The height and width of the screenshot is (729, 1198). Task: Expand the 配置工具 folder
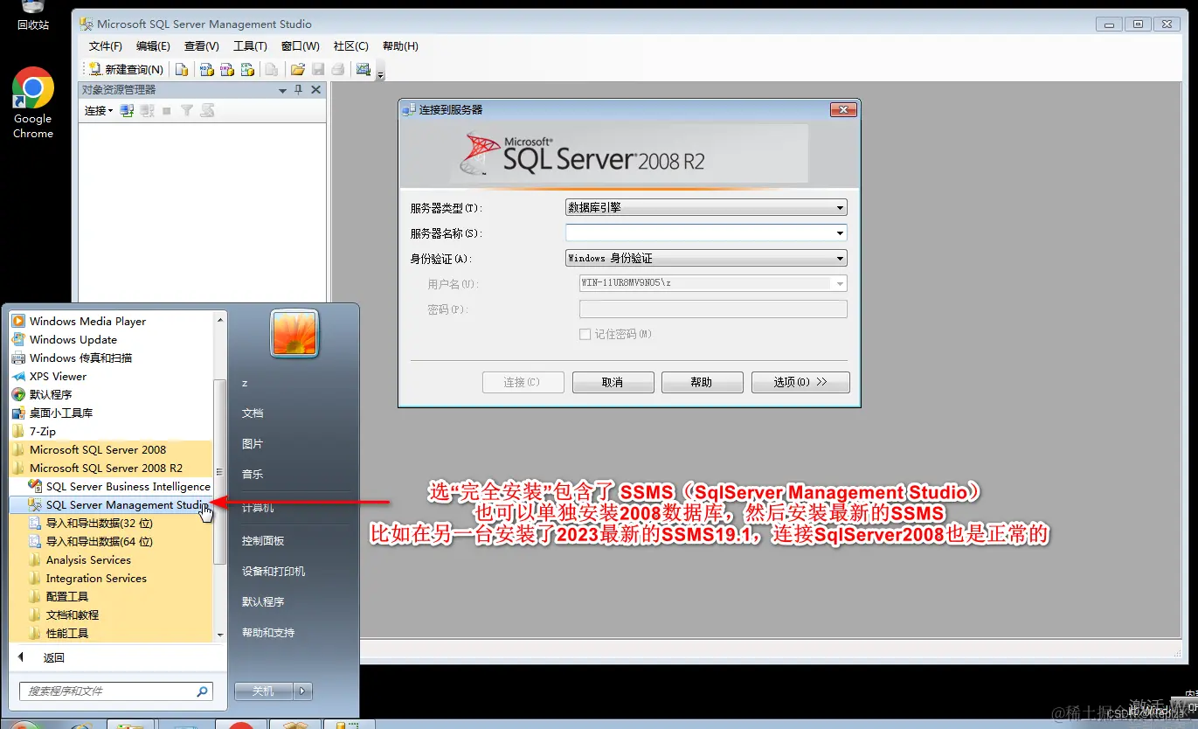(x=110, y=597)
